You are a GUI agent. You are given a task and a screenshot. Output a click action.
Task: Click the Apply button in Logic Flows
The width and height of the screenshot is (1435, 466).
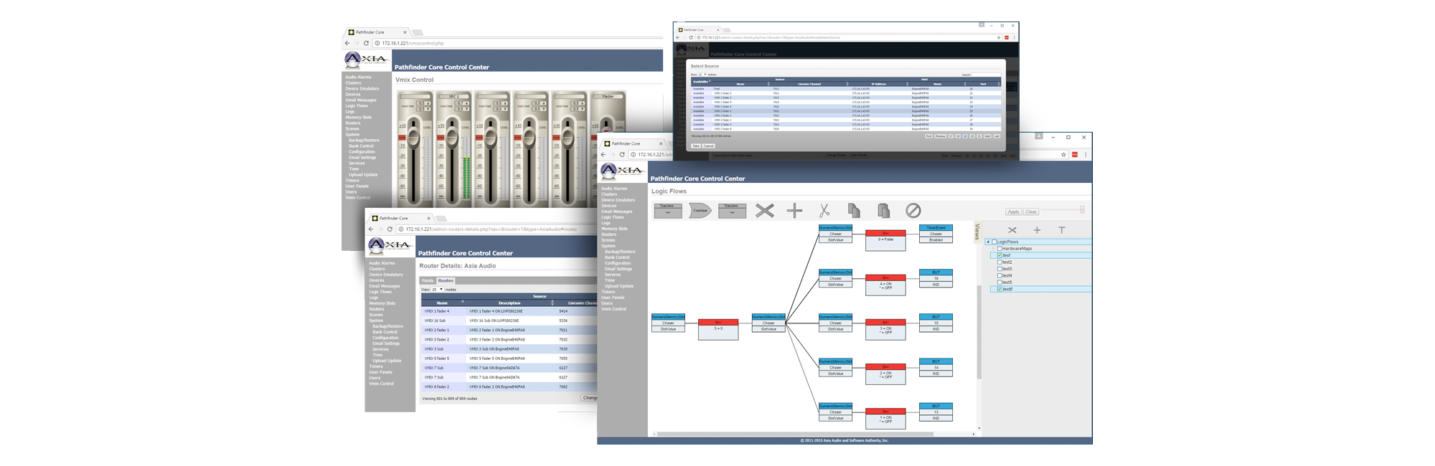coord(1013,211)
